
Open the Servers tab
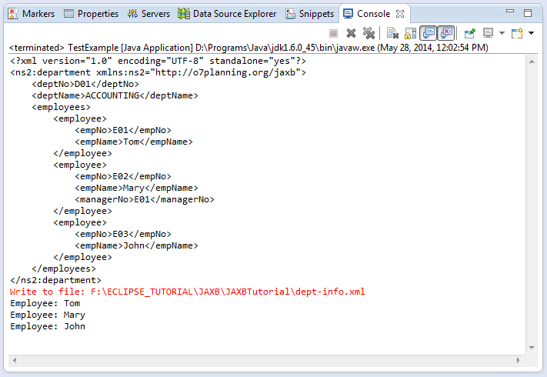tap(148, 14)
